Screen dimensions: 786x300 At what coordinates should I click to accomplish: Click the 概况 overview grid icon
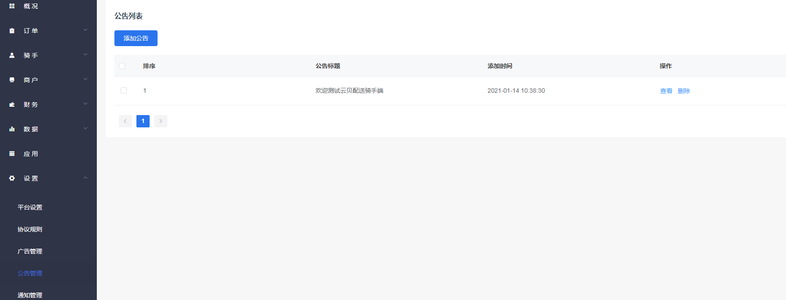(12, 6)
